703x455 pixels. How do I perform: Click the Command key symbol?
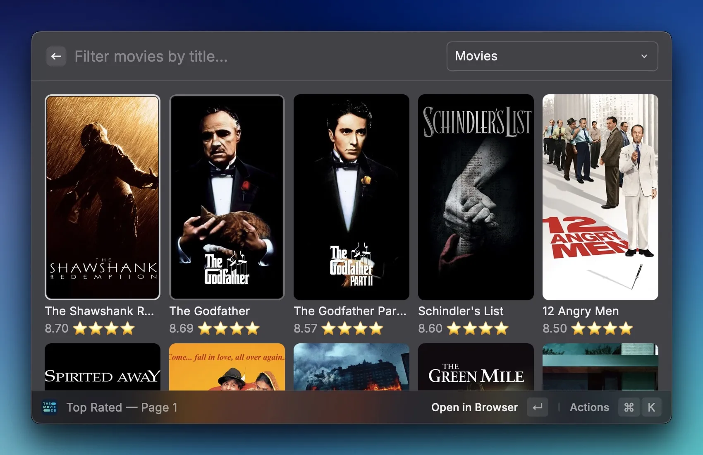click(x=629, y=407)
